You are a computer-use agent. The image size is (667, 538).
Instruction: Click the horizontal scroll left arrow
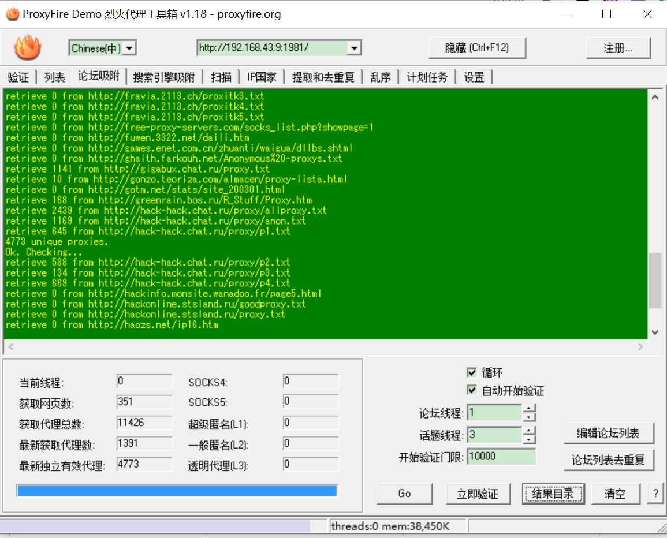tap(11, 346)
